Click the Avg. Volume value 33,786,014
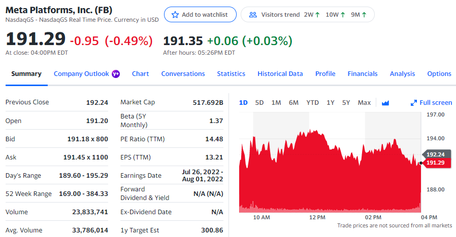 pos(90,230)
